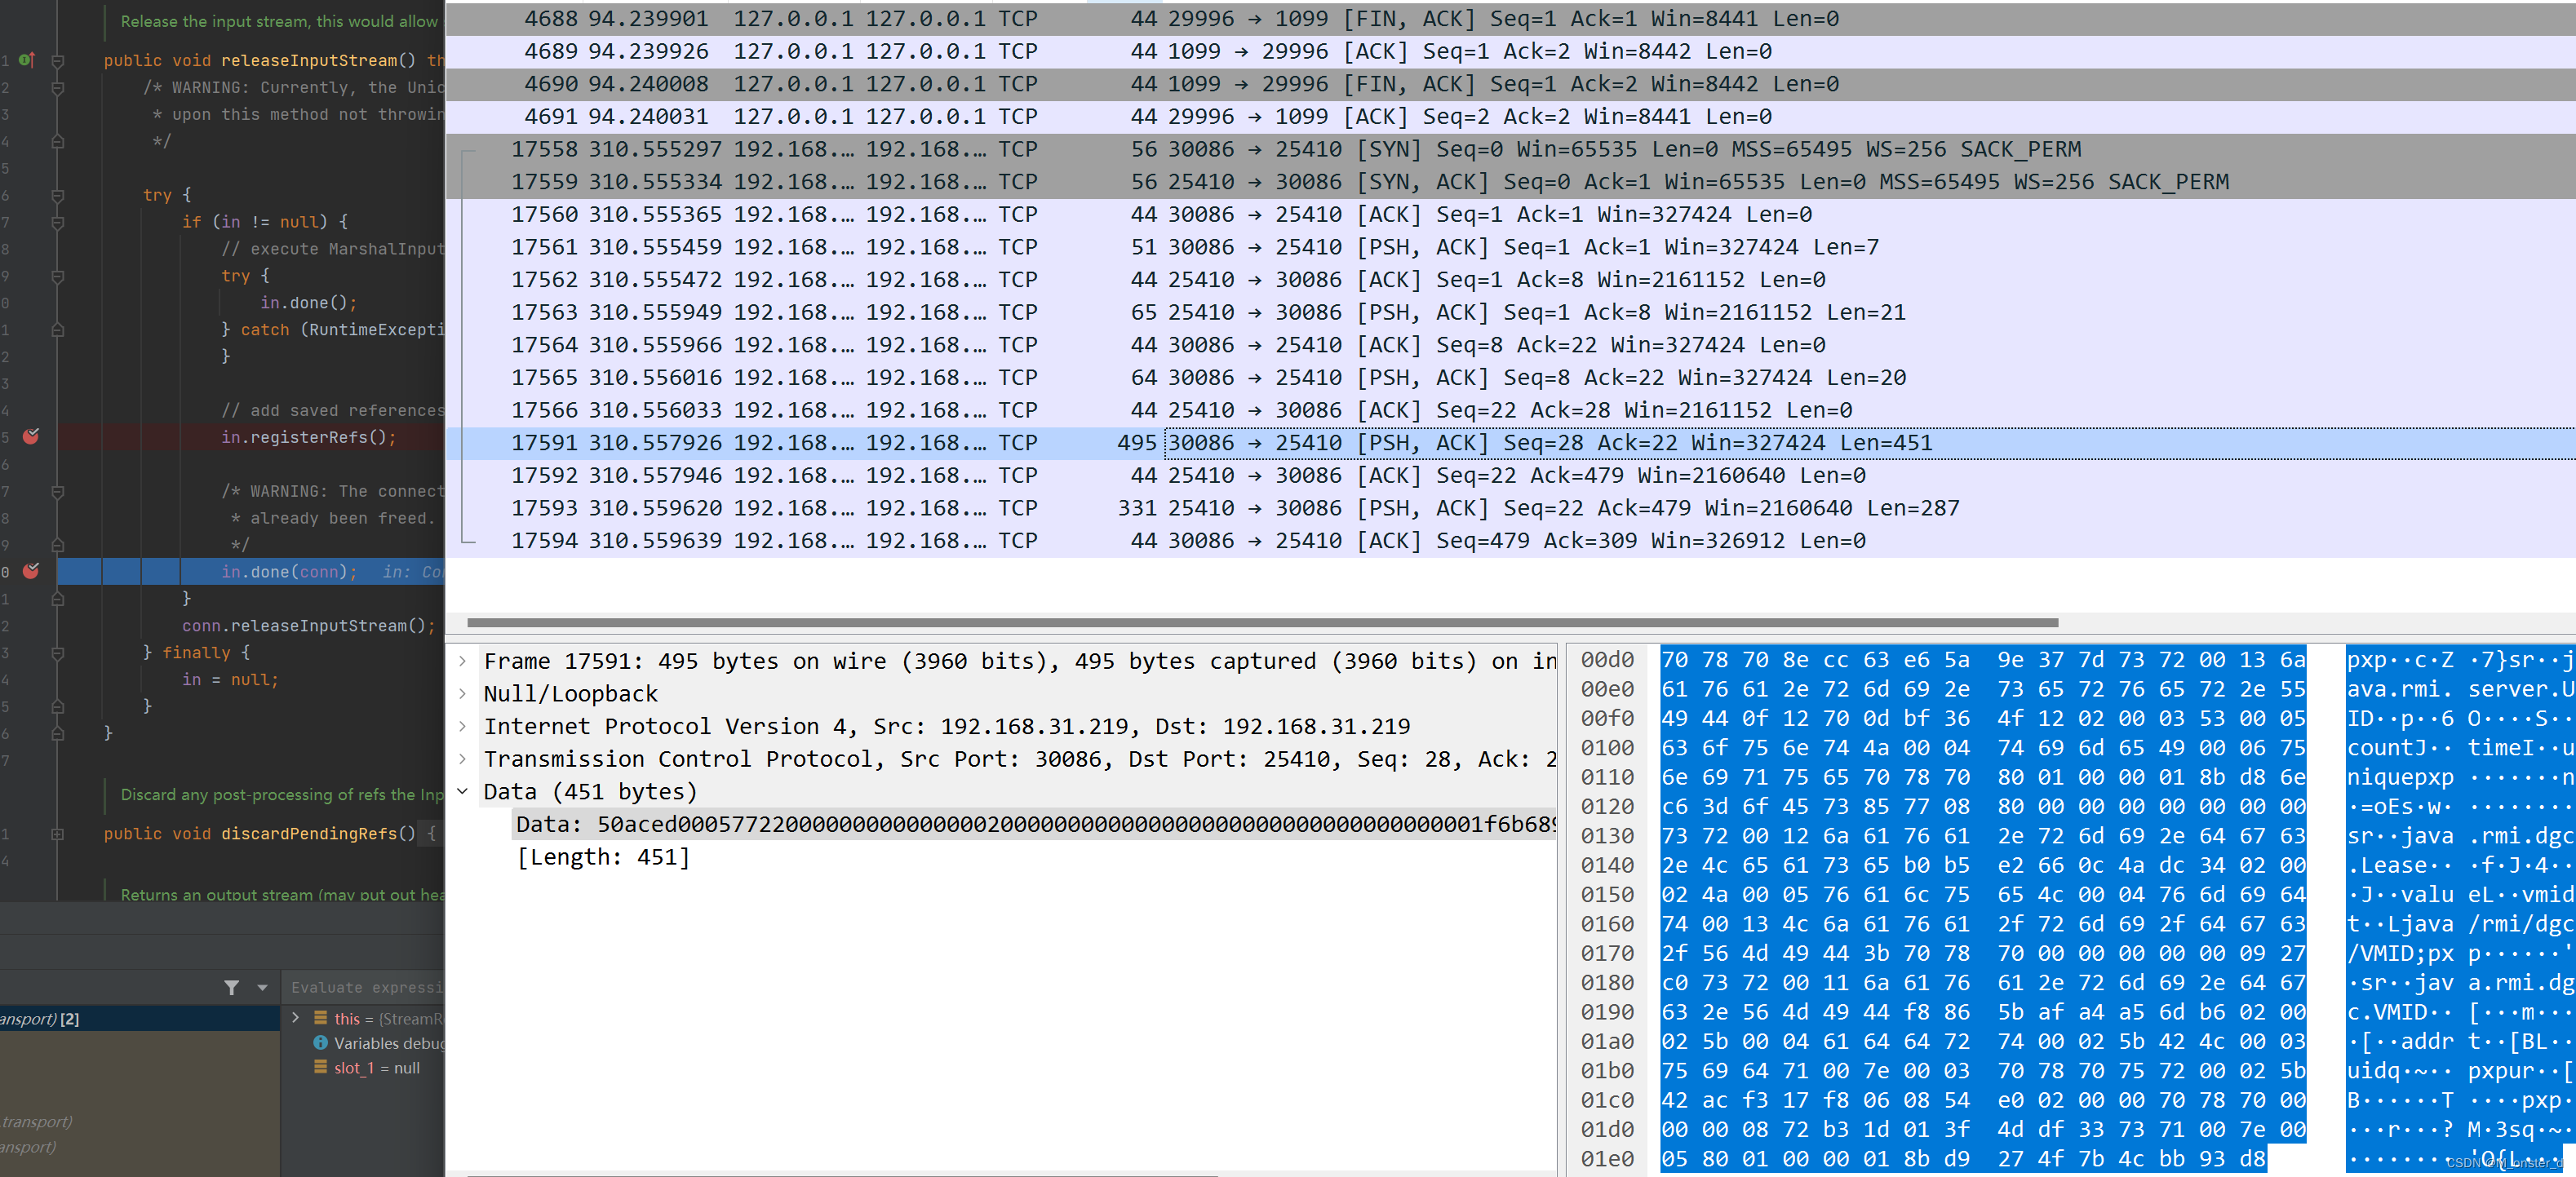Screen dimensions: 2576x1177
Task: Select packet 4691 in the packet list
Action: pos(1510,117)
